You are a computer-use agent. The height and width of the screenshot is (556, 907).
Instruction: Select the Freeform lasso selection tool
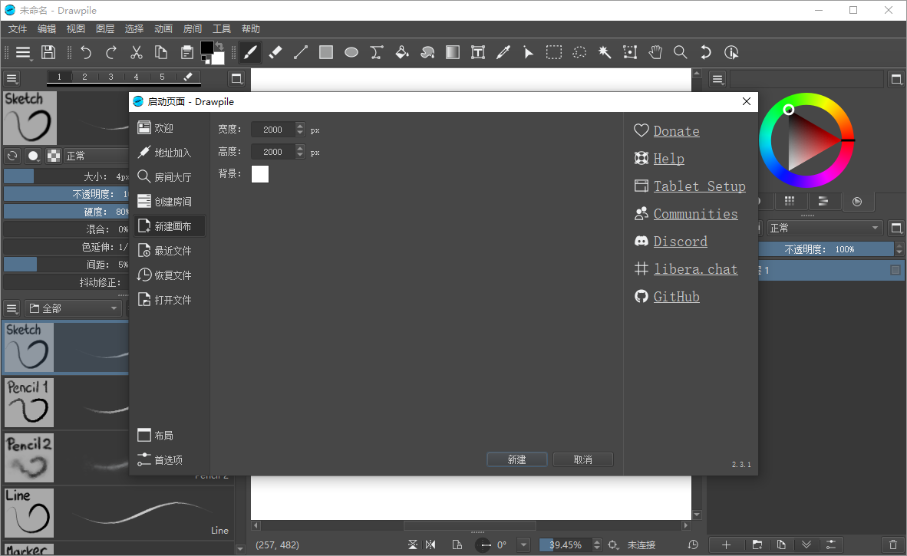point(579,53)
